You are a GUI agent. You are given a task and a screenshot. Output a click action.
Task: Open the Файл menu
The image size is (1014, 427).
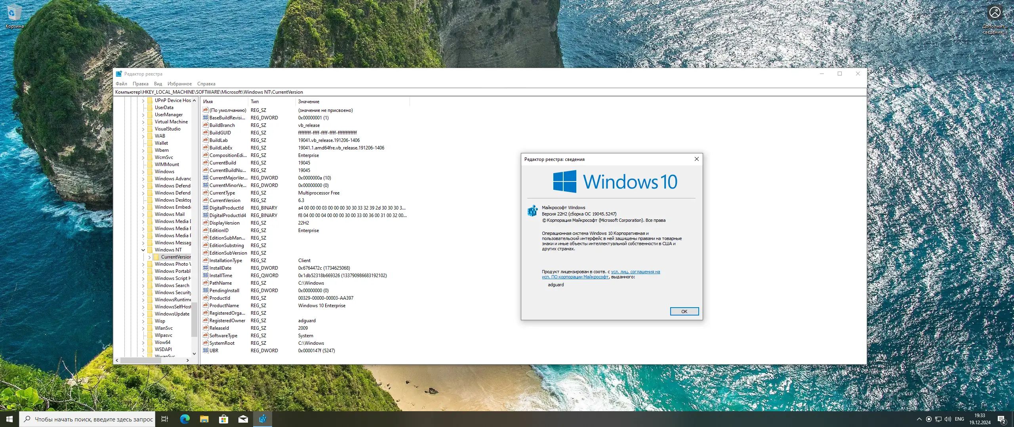(x=121, y=84)
